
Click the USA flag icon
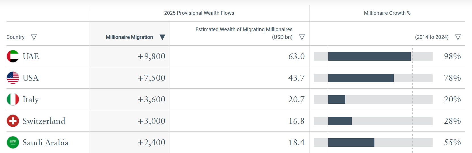[13, 78]
